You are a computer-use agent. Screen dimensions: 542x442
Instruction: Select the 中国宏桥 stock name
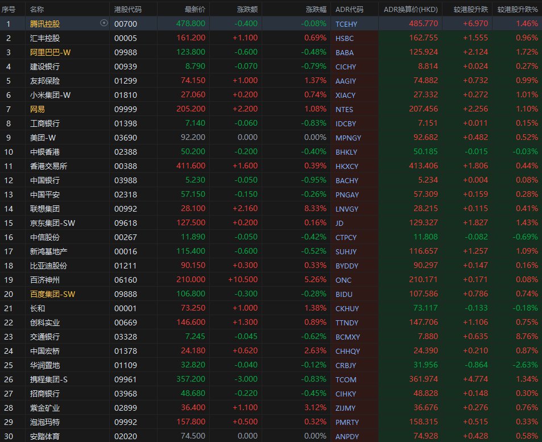click(x=45, y=351)
